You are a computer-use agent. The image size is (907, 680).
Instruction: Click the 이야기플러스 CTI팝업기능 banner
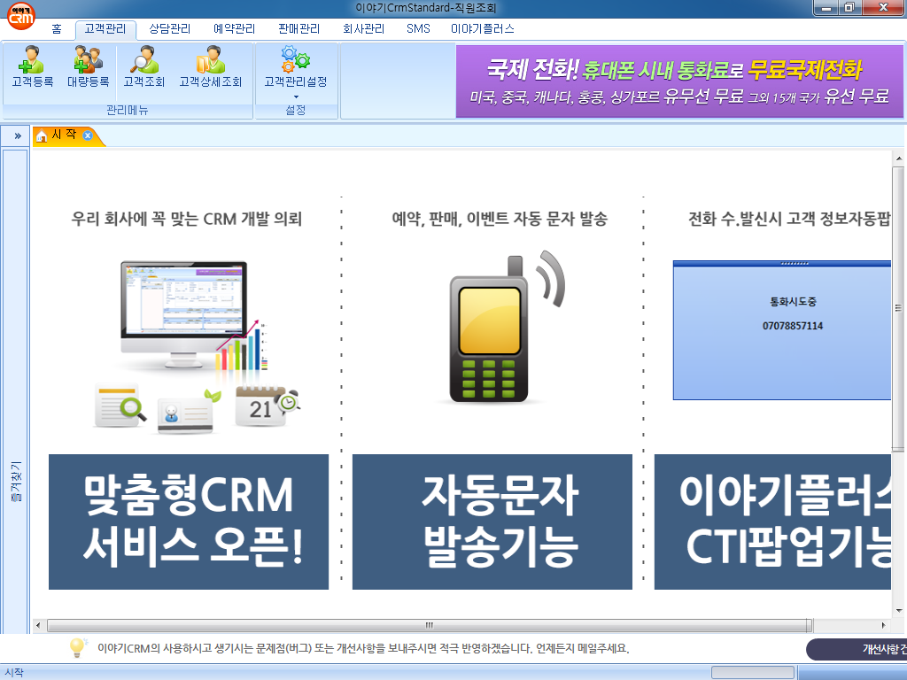click(772, 522)
